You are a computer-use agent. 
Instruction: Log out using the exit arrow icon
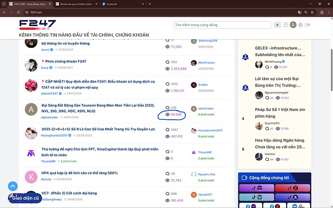[307, 25]
